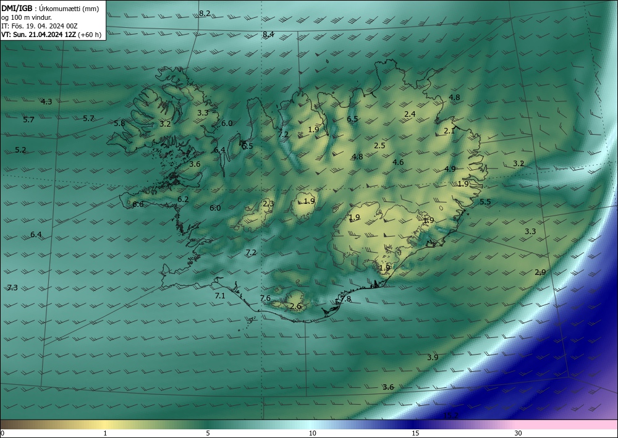Click the '30' tick on the color scale

(x=519, y=433)
